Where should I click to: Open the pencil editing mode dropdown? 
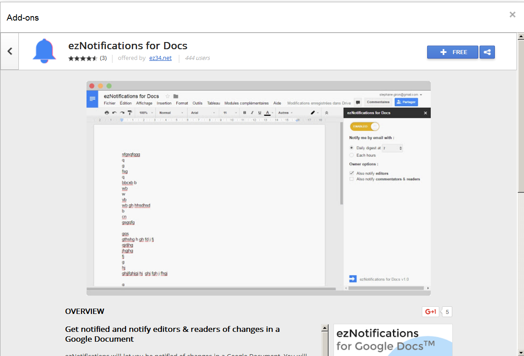pos(315,113)
